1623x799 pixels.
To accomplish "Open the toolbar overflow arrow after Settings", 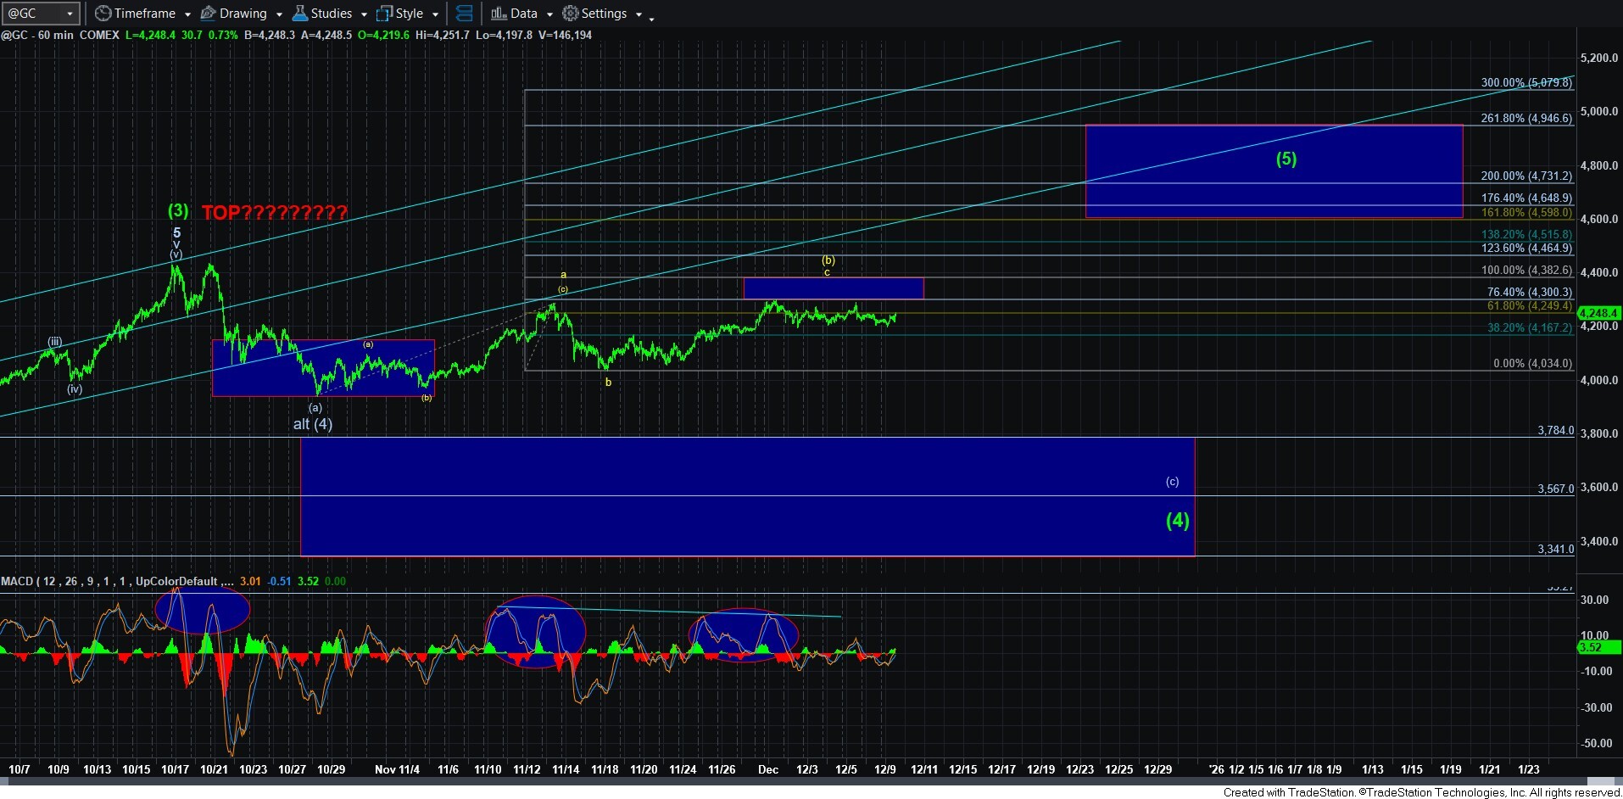I will 651,17.
